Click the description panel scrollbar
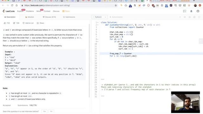The image size is (203, 114). [89, 60]
